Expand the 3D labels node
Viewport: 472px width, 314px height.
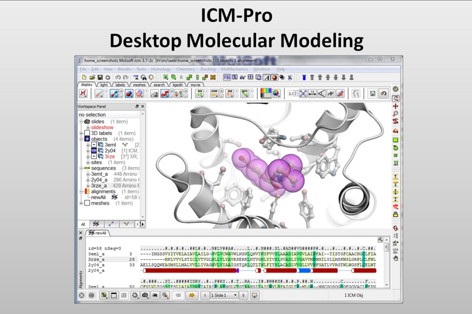[81, 133]
